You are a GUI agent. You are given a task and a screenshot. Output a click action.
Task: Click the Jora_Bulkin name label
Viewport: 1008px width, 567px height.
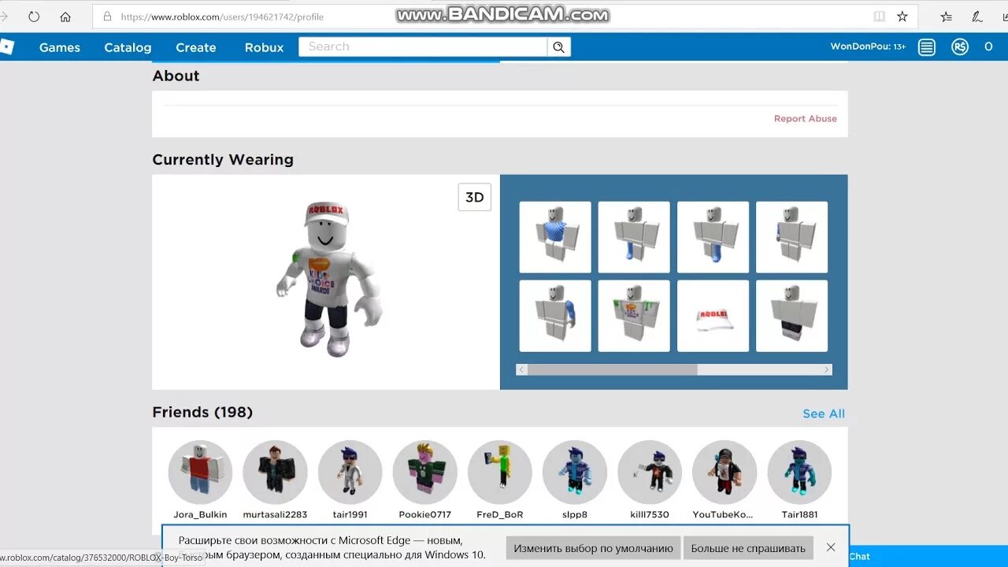pyautogui.click(x=200, y=515)
